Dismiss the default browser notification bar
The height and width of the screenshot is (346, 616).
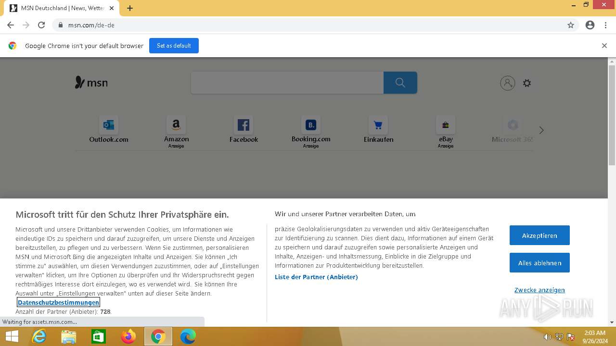tap(604, 46)
